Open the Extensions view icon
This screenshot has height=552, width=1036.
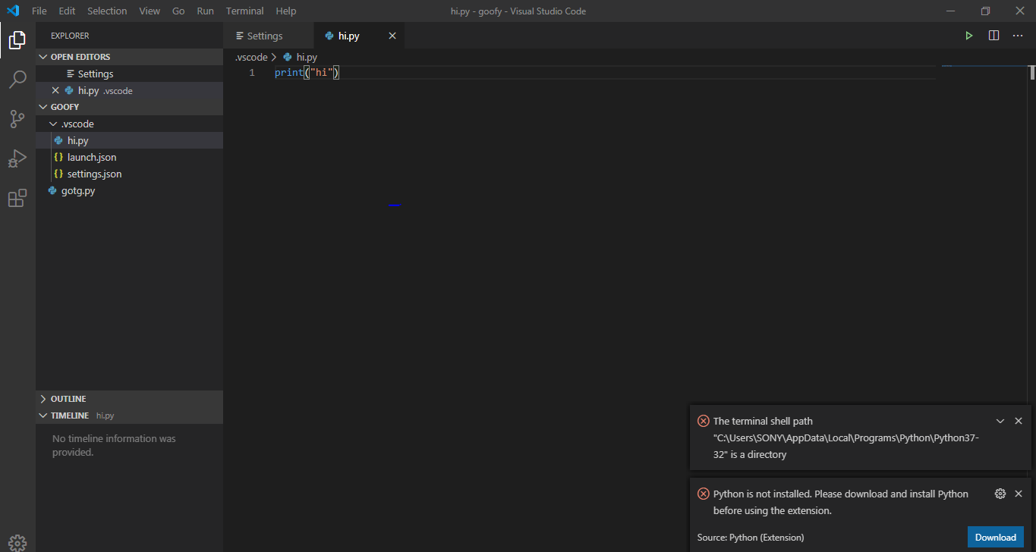[x=17, y=199]
